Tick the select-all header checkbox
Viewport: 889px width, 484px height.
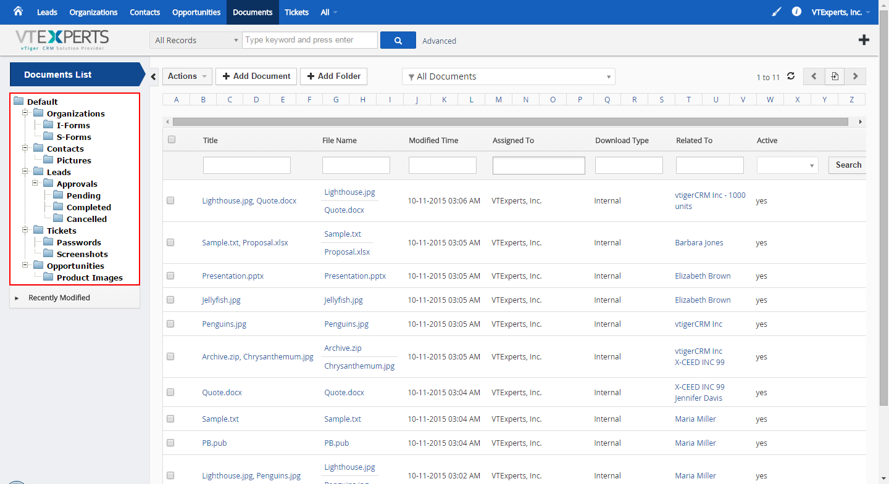(x=172, y=139)
